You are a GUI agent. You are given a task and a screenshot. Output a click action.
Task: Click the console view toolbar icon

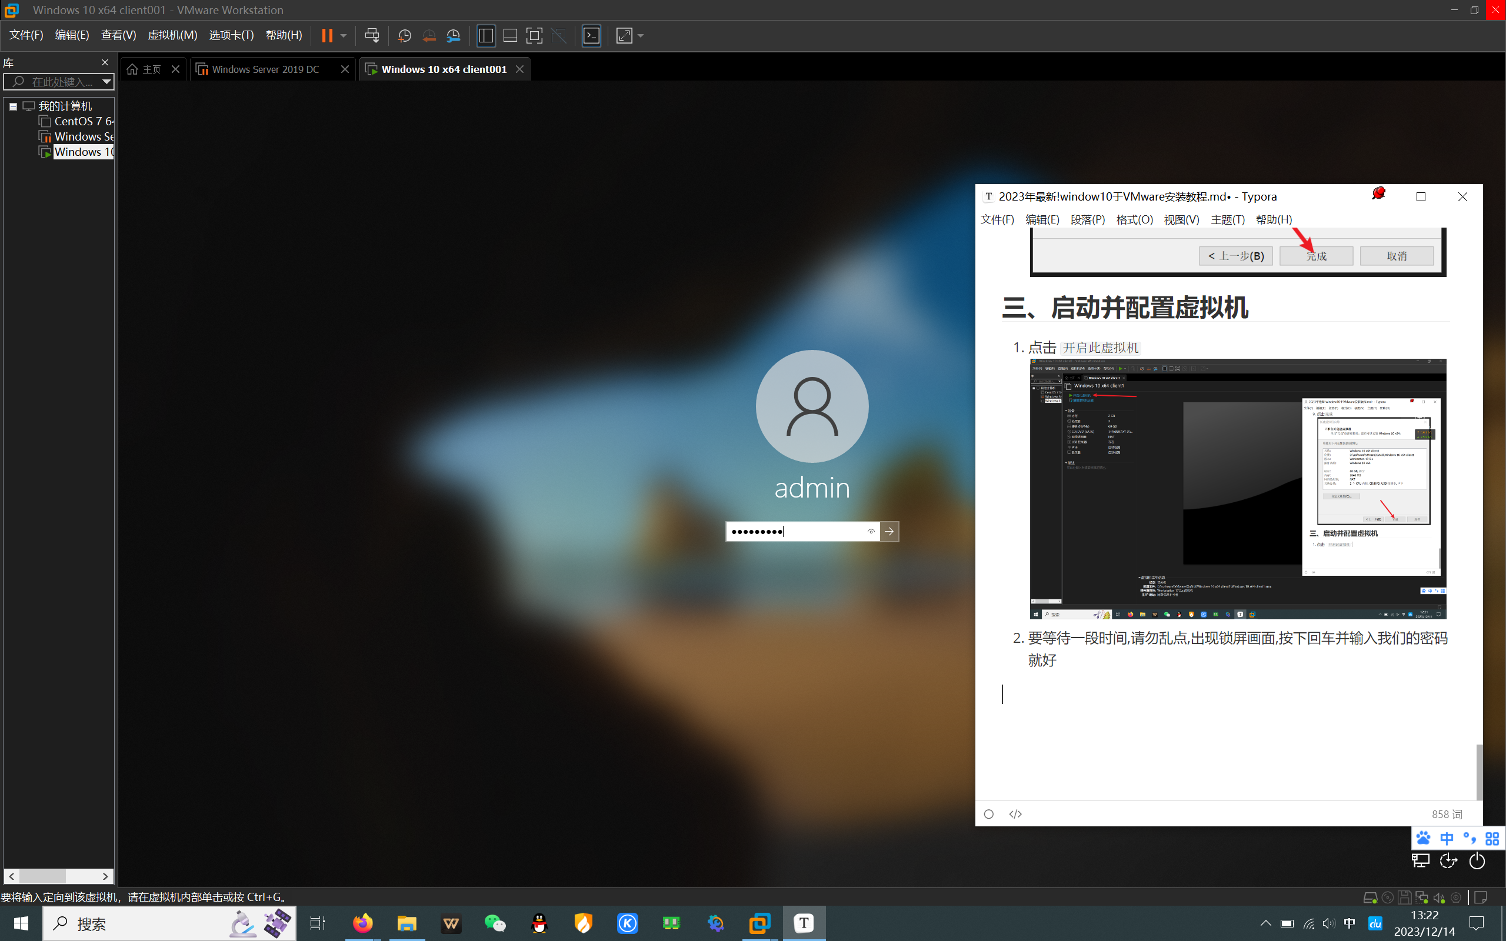point(591,35)
